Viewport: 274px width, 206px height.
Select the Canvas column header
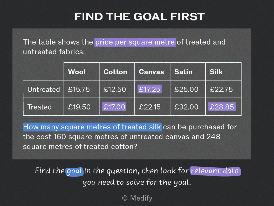click(151, 72)
